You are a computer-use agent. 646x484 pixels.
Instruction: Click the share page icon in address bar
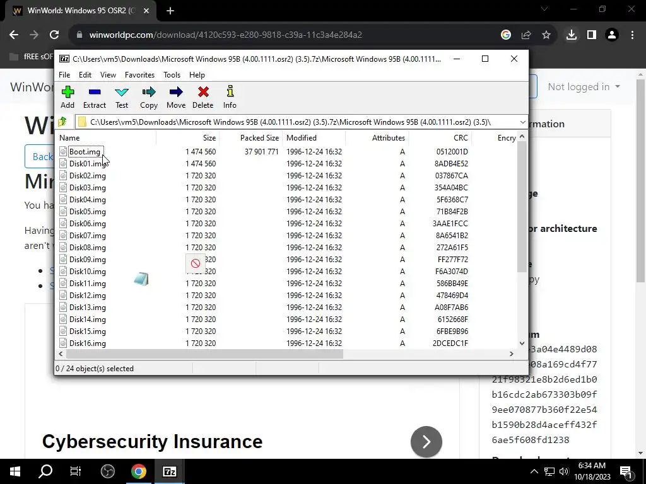pos(526,35)
